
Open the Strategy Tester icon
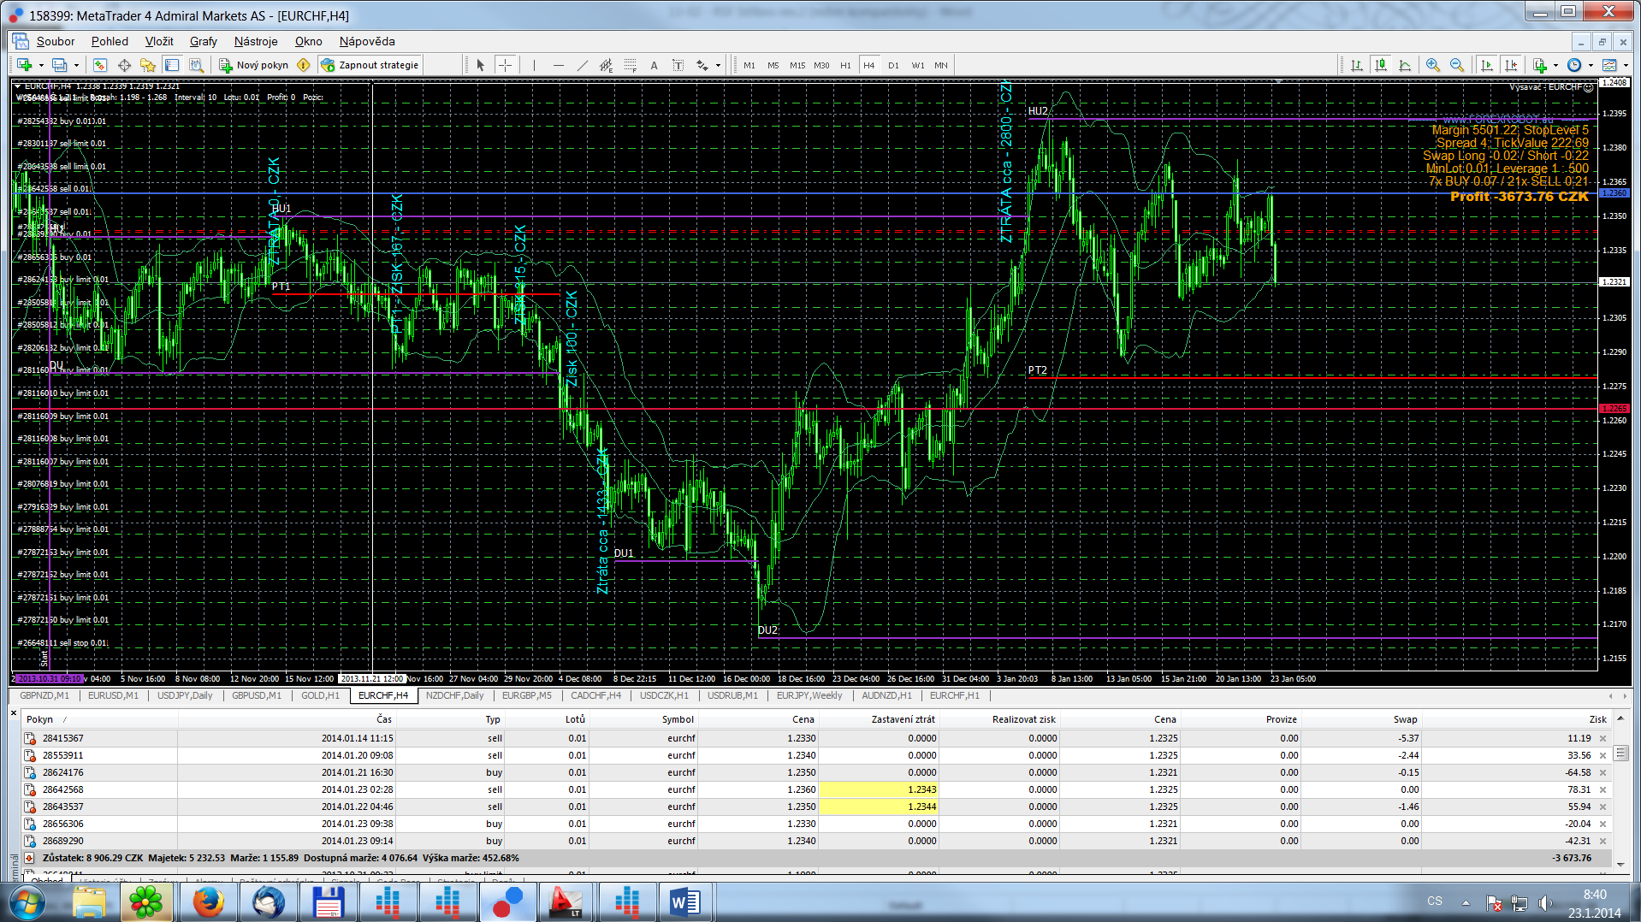point(196,65)
